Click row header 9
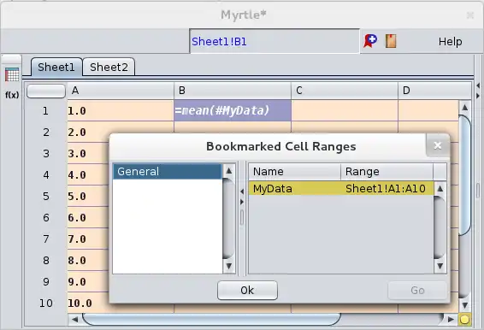Viewport: 484px width, 330px height. (x=45, y=281)
